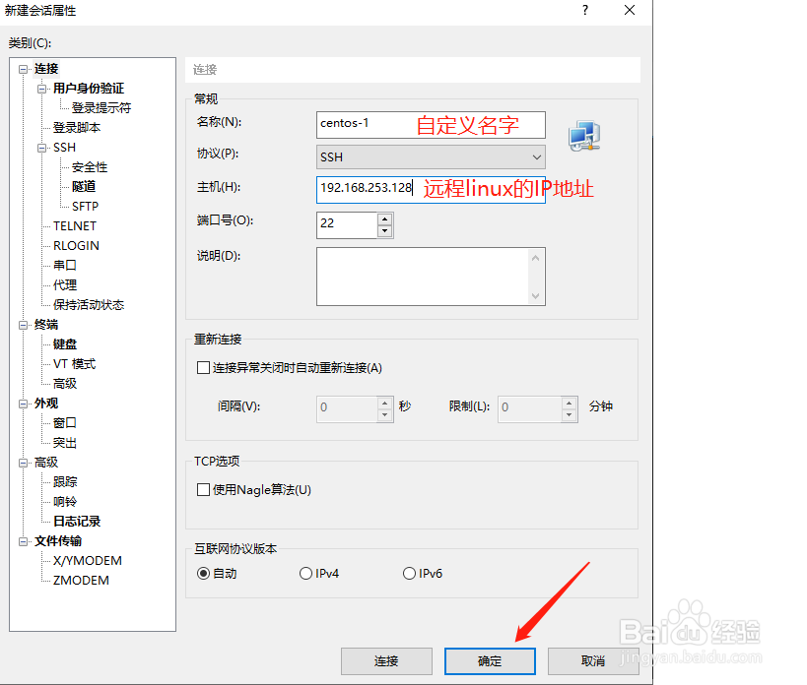Select 响铃 in the tree
This screenshot has width=807, height=685.
click(65, 502)
